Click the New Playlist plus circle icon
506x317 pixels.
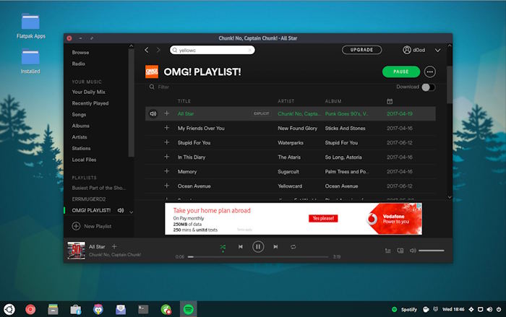(x=76, y=226)
